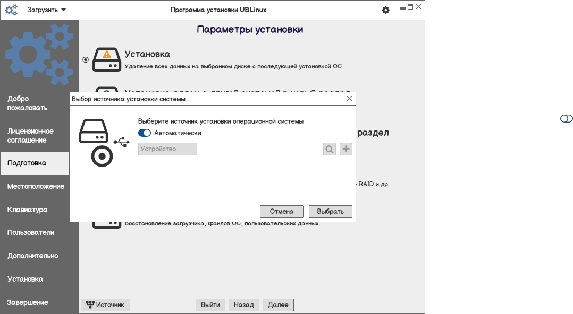Click the plus add-source icon
The height and width of the screenshot is (314, 573).
tap(346, 149)
